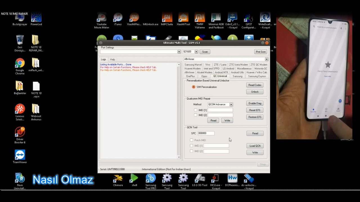The image size is (360, 202).
Task: Launch the Samsung Tool PRO icon
Action: [151, 182]
